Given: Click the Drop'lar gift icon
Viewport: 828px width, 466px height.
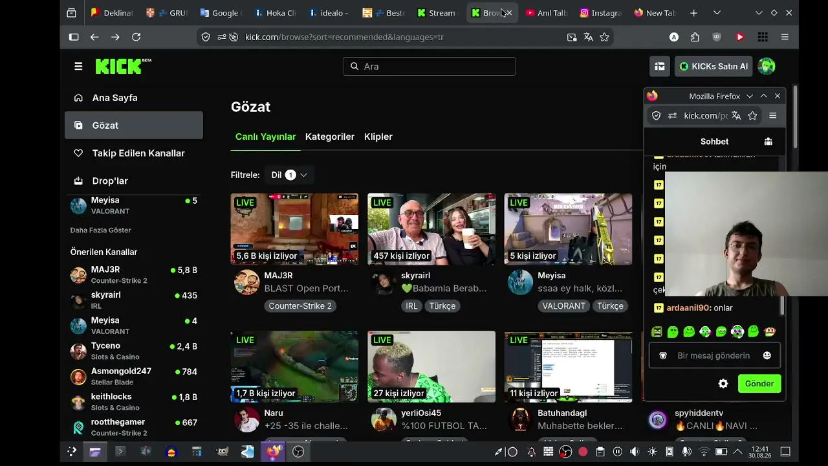Looking at the screenshot, I should click(x=78, y=181).
